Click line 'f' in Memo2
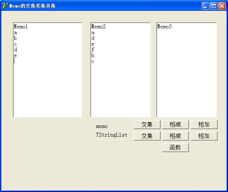 pos(93,50)
